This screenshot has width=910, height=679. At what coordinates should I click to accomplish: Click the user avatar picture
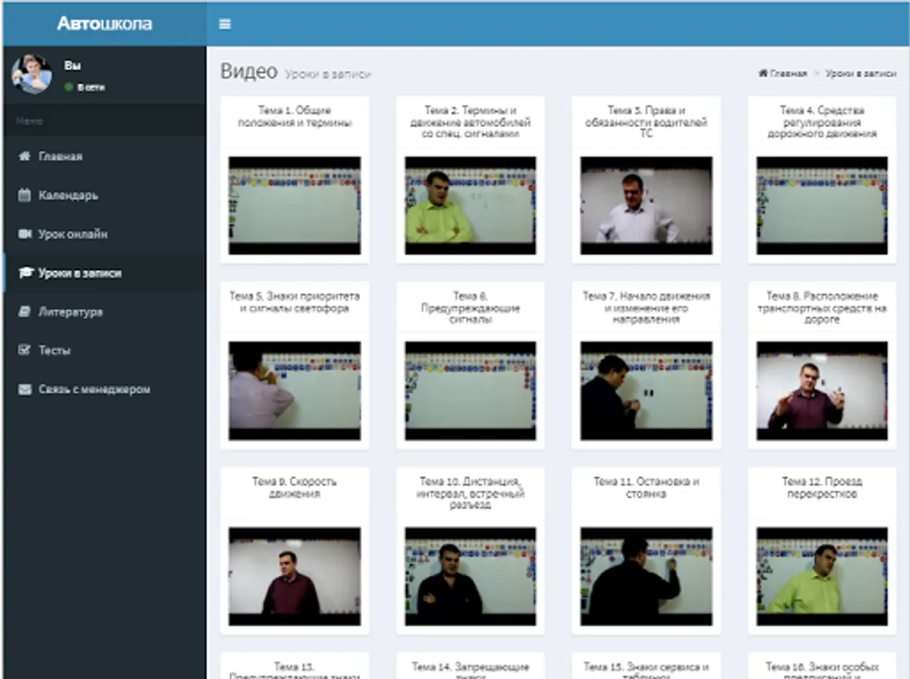31,74
